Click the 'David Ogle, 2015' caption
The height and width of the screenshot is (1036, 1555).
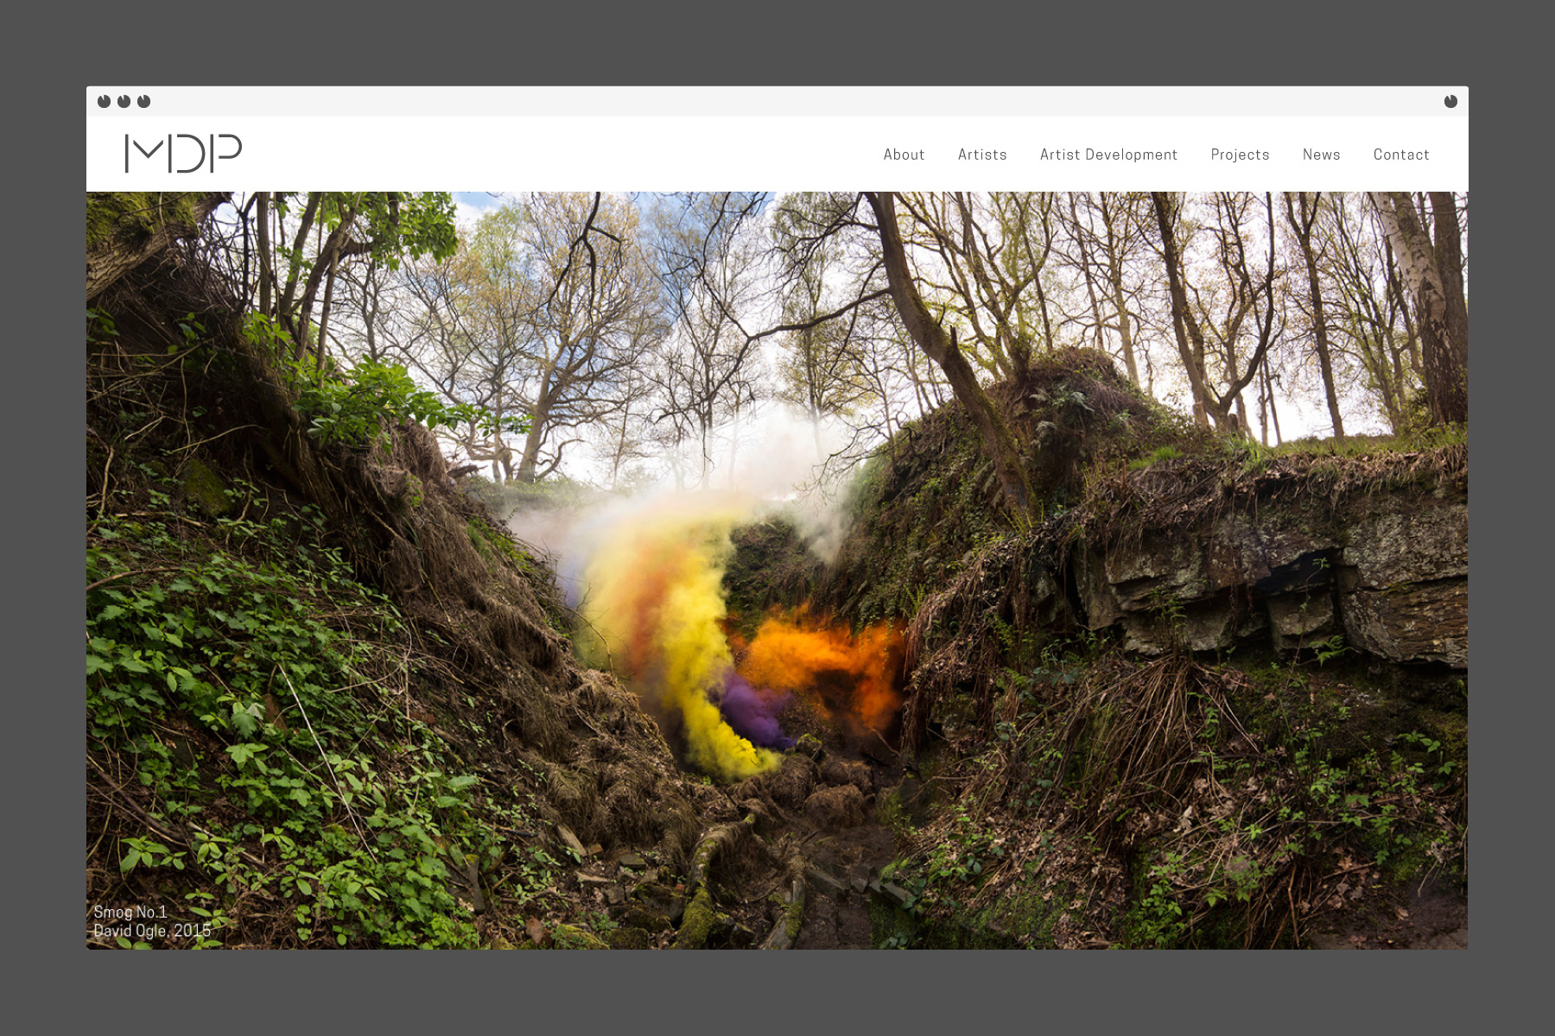tap(152, 931)
